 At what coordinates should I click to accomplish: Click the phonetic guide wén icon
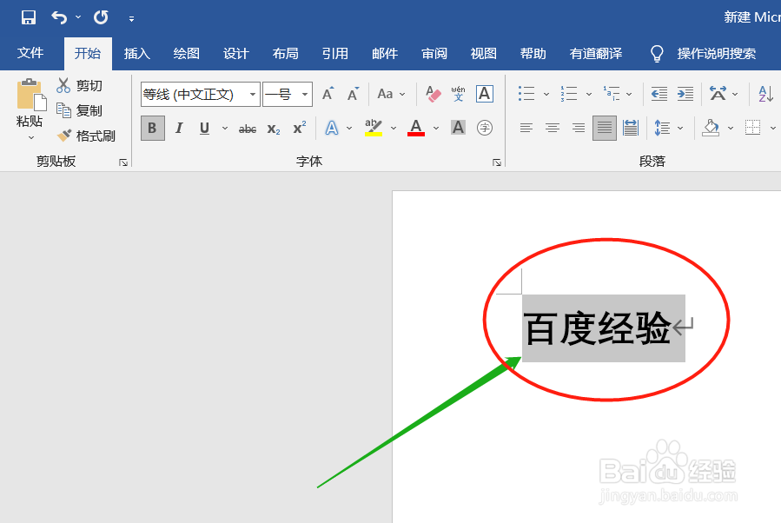click(x=458, y=94)
